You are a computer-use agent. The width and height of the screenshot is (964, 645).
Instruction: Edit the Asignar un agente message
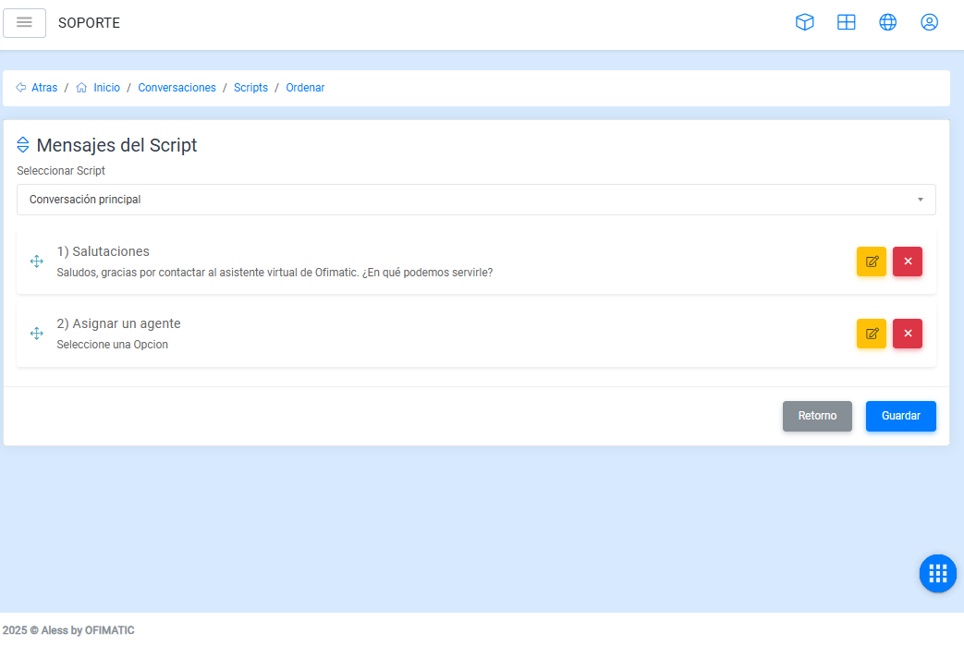pos(871,334)
